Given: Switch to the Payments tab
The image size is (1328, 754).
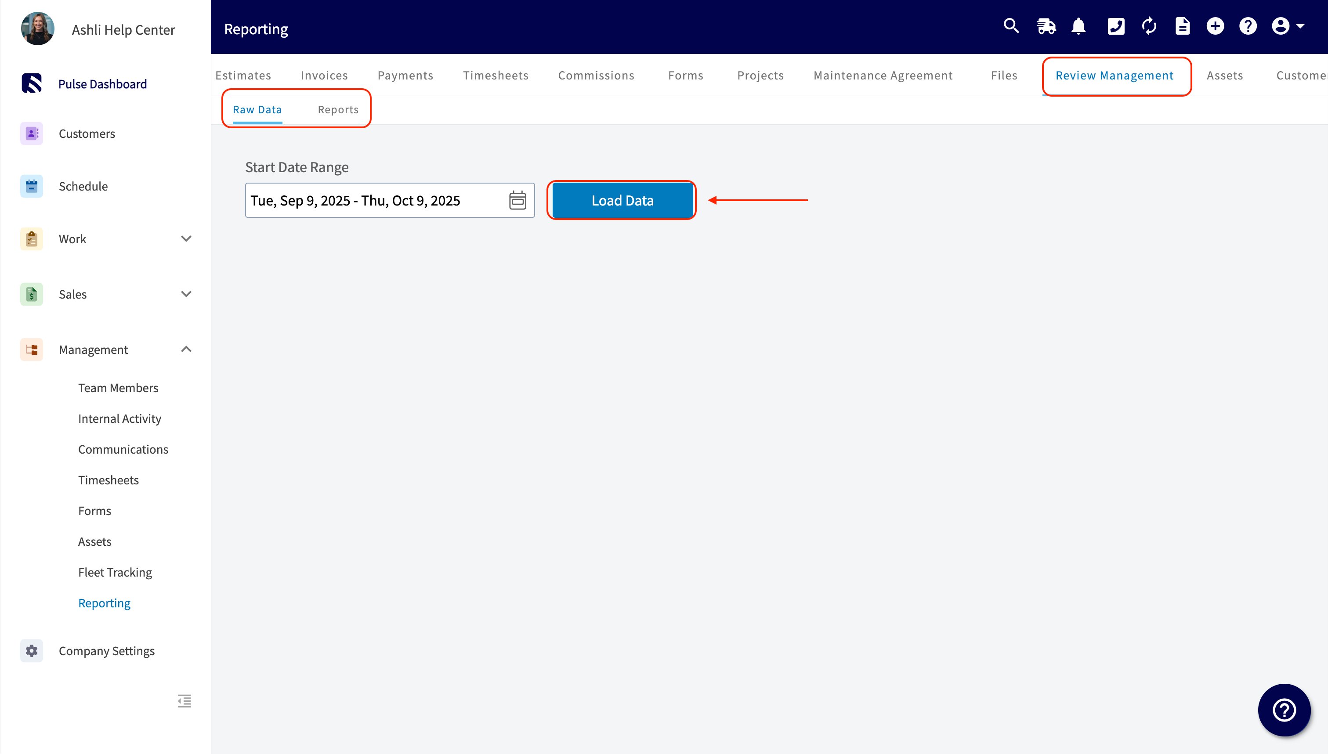Looking at the screenshot, I should tap(405, 76).
